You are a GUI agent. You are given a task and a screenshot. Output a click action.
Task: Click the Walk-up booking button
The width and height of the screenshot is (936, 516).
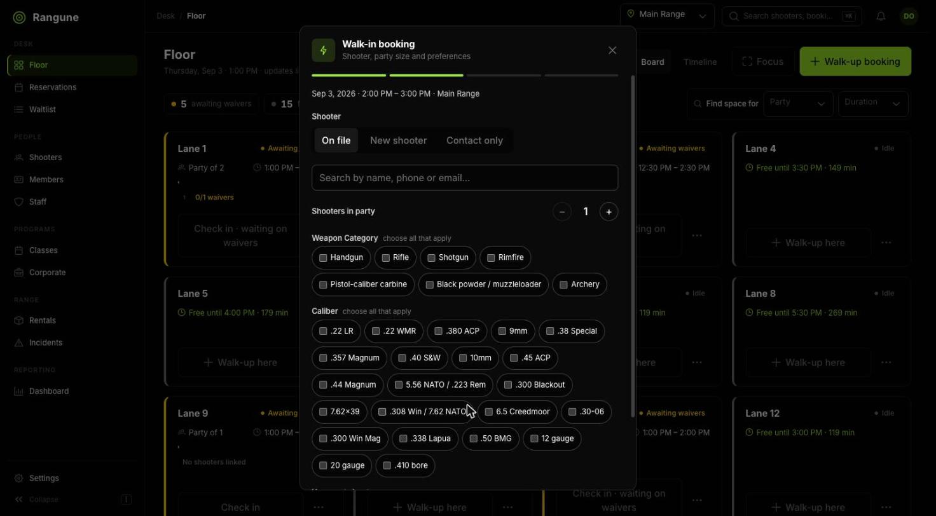pos(855,62)
